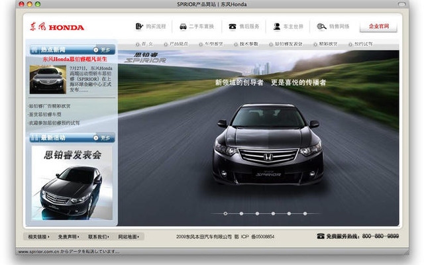Click the 最新活动 panel header icon

pos(34,138)
